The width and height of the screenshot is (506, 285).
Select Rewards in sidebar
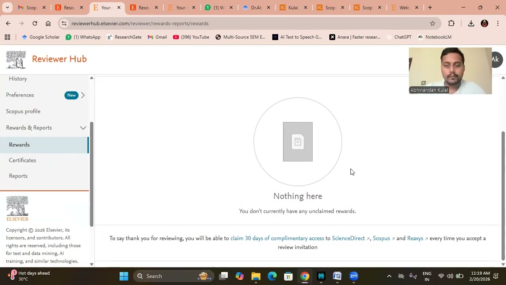[x=44, y=145]
